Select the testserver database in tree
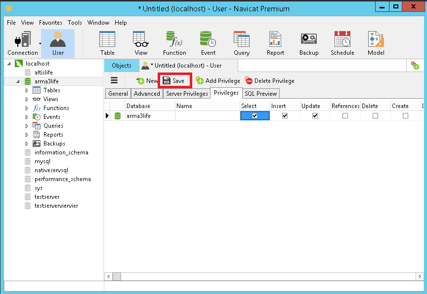The image size is (427, 294). pyautogui.click(x=47, y=197)
